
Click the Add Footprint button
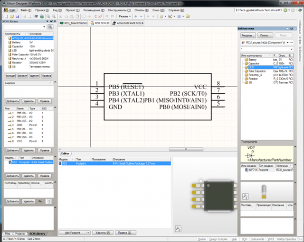click(73, 233)
